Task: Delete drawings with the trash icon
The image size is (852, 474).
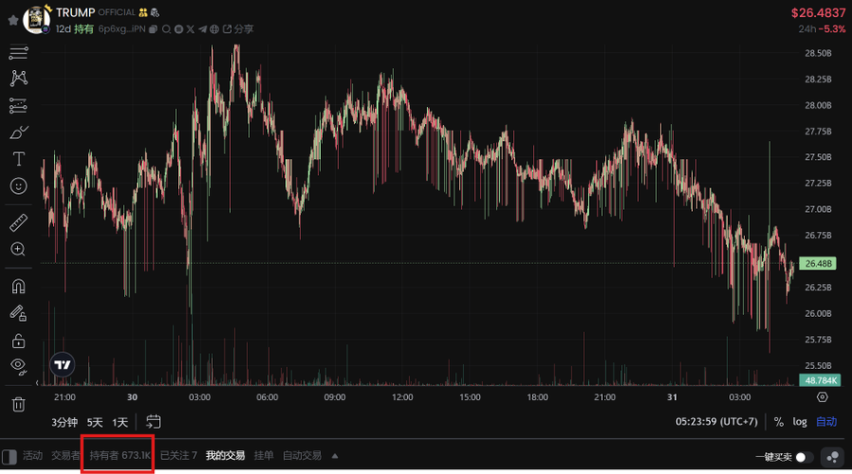Action: 18,405
